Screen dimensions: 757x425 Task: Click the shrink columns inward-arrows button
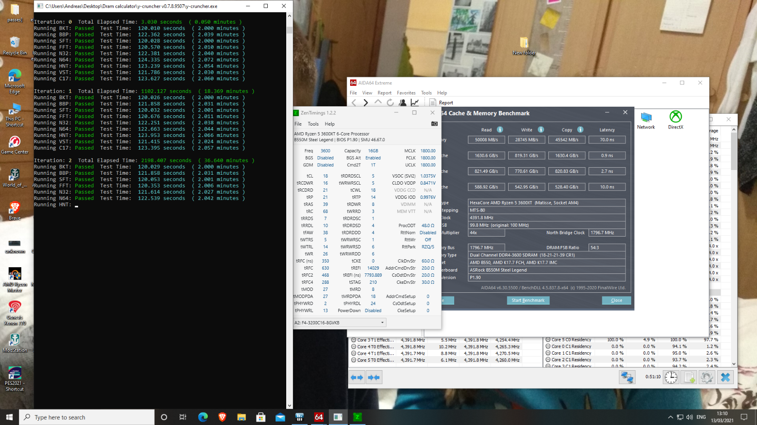pos(374,377)
